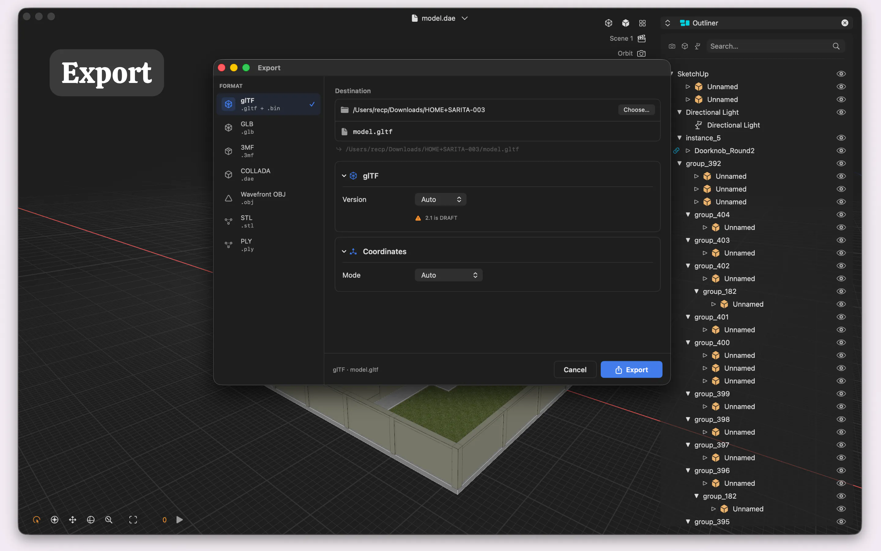Hide group_404 with its eye icon
881x551 pixels.
[x=841, y=215]
